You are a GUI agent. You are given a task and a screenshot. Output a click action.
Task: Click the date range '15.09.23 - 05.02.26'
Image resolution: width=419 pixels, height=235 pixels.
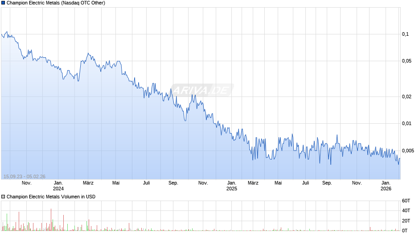[x=25, y=176]
